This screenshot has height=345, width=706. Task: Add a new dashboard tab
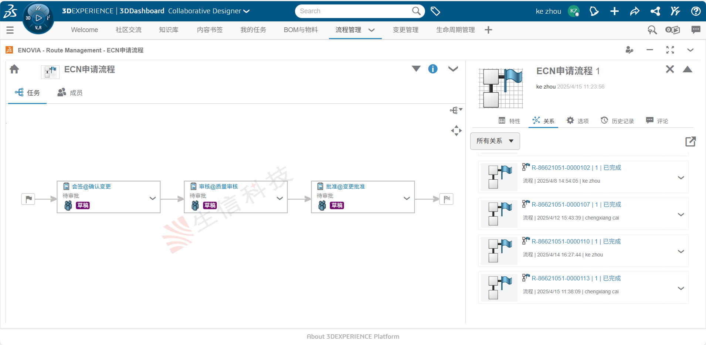[x=488, y=30]
